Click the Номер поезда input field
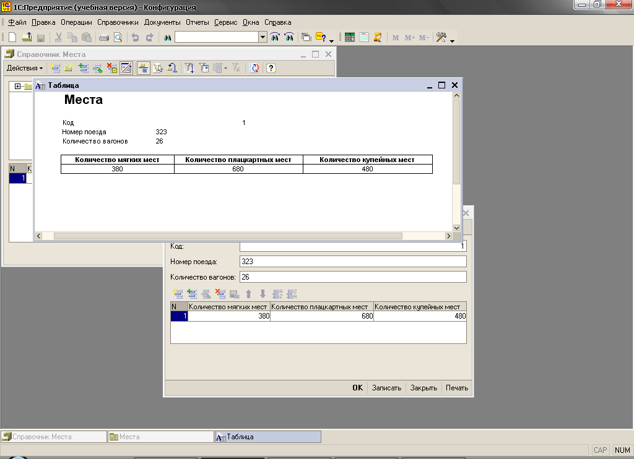Viewport: 634px width, 459px height. pos(353,262)
